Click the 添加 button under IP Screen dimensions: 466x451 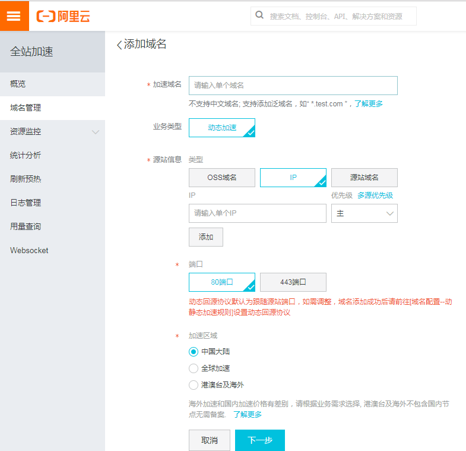[x=205, y=237]
